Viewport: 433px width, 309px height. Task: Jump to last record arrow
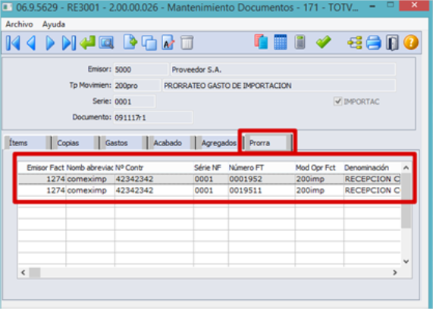pyautogui.click(x=69, y=42)
